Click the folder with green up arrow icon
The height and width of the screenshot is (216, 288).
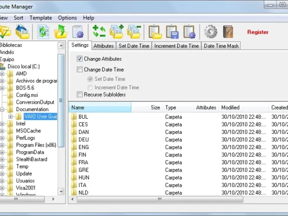click(x=60, y=32)
